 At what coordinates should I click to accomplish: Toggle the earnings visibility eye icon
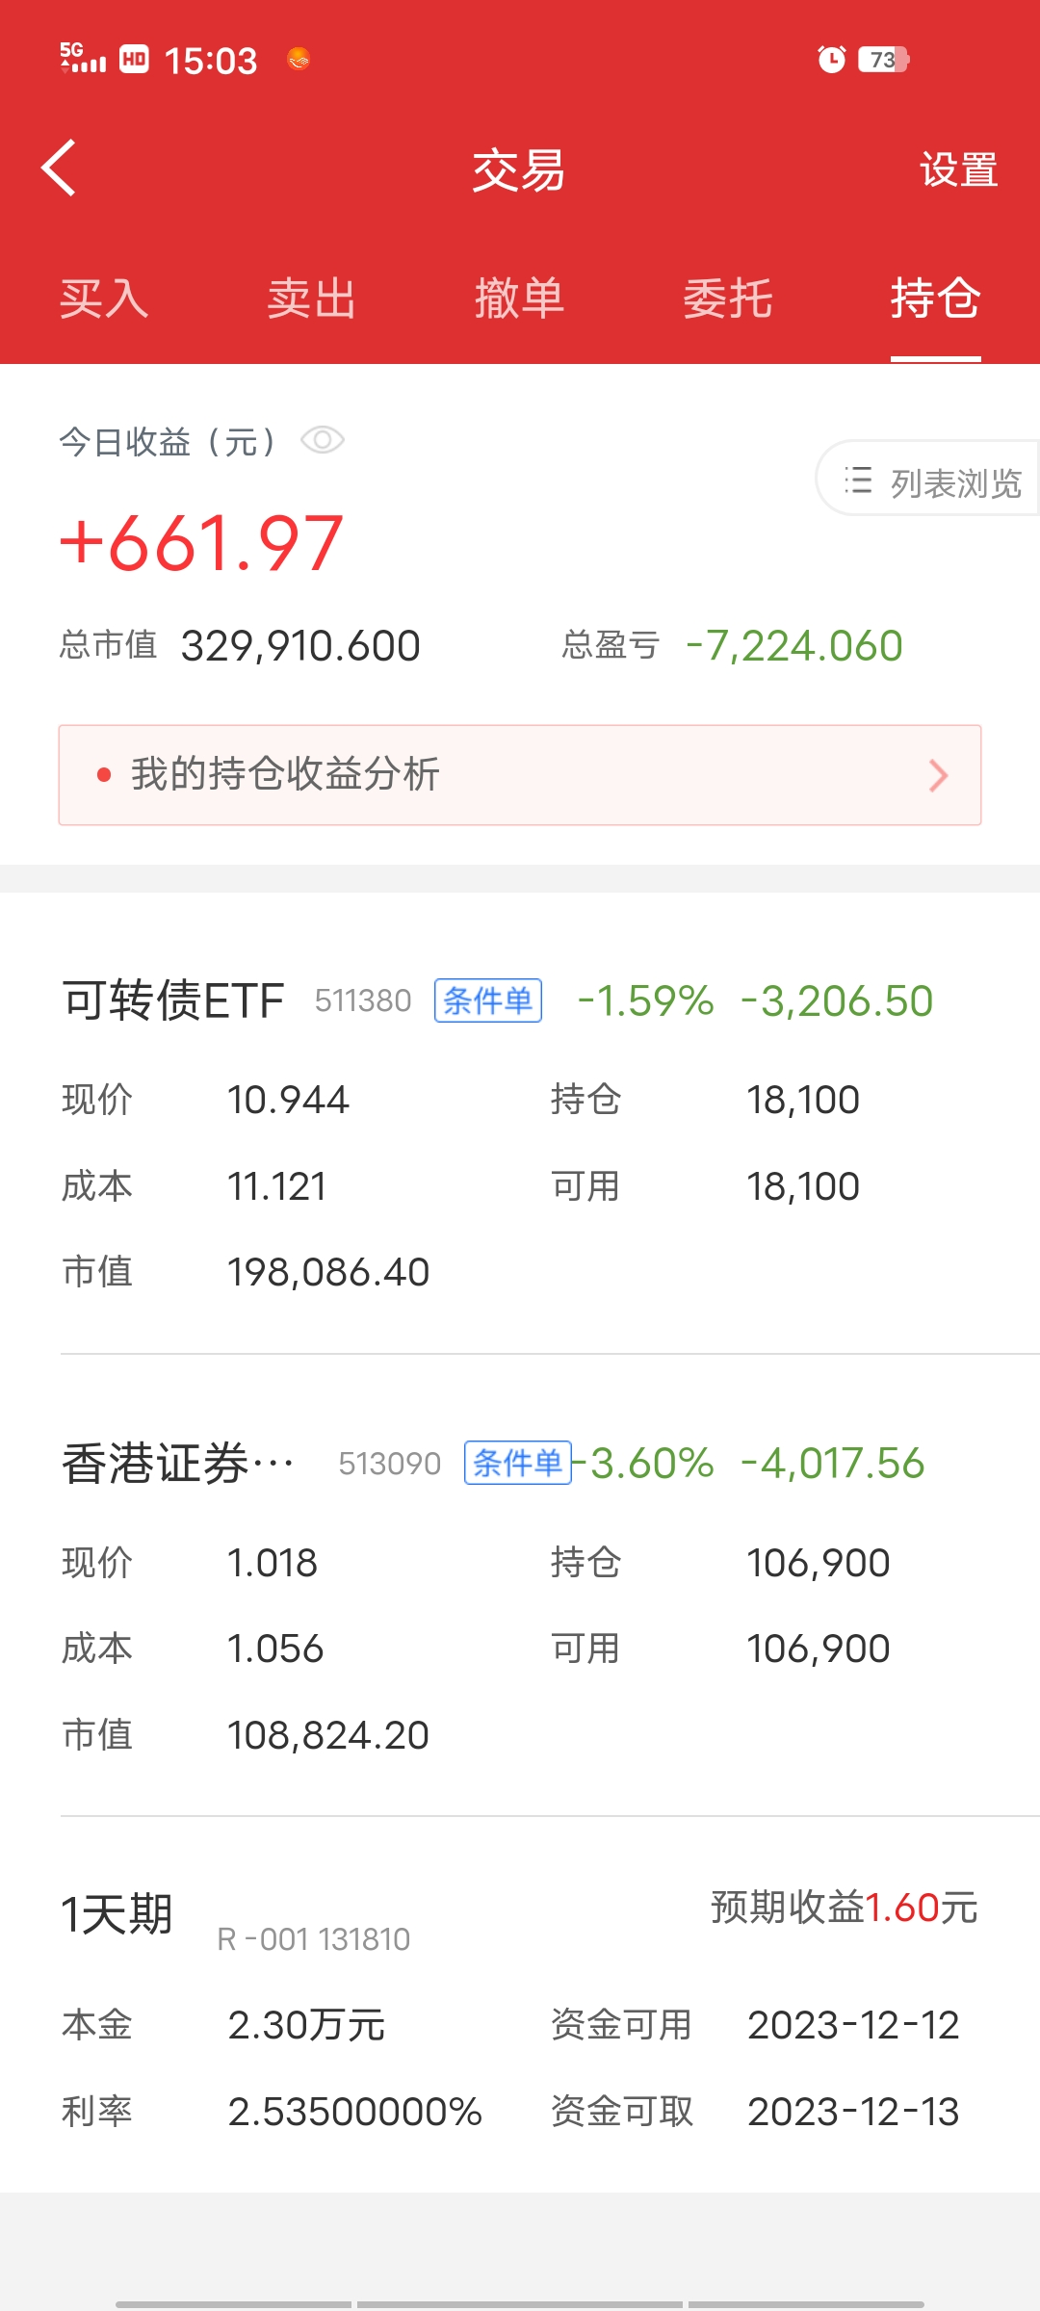point(323,441)
